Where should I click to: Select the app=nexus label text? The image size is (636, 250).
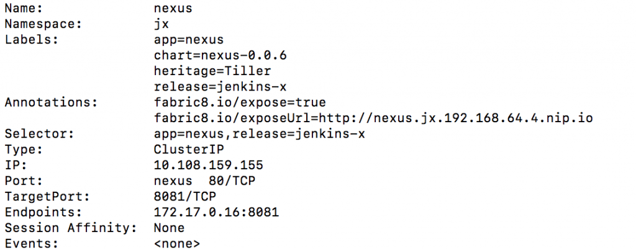click(x=184, y=40)
